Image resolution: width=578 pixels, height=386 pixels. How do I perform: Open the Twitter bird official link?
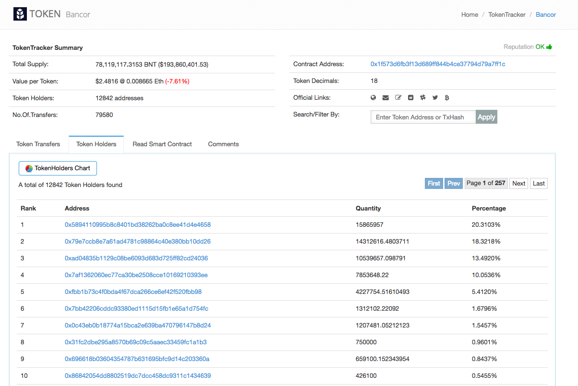(x=435, y=97)
